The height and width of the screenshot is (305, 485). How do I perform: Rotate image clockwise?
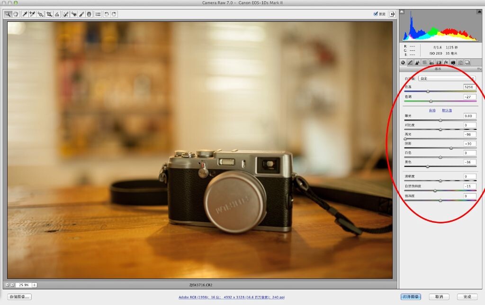(x=114, y=14)
